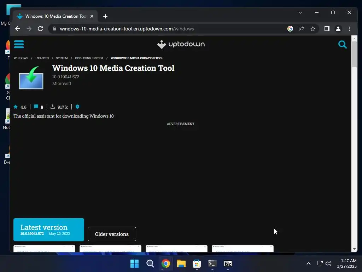Open Chrome three-dot menu

tap(350, 29)
